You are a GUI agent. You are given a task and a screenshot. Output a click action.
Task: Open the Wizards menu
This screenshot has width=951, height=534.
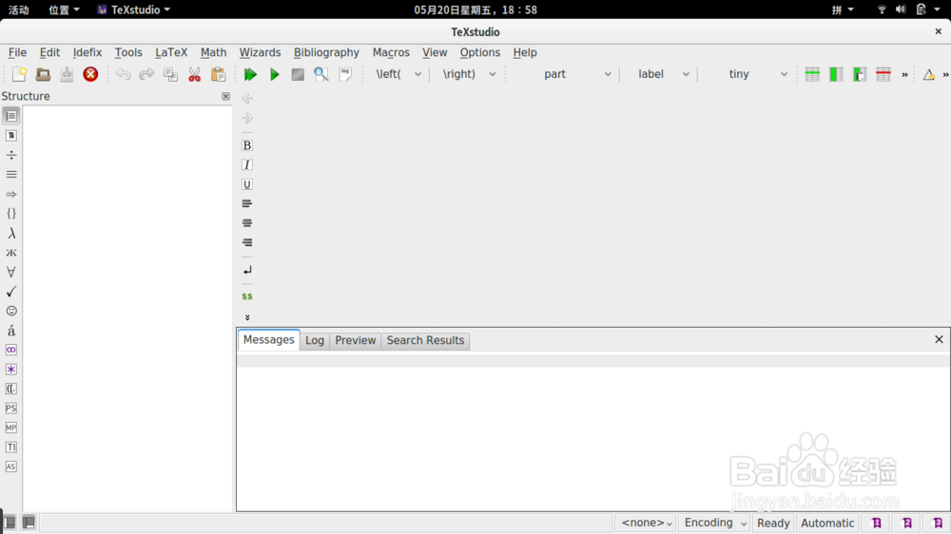coord(260,52)
